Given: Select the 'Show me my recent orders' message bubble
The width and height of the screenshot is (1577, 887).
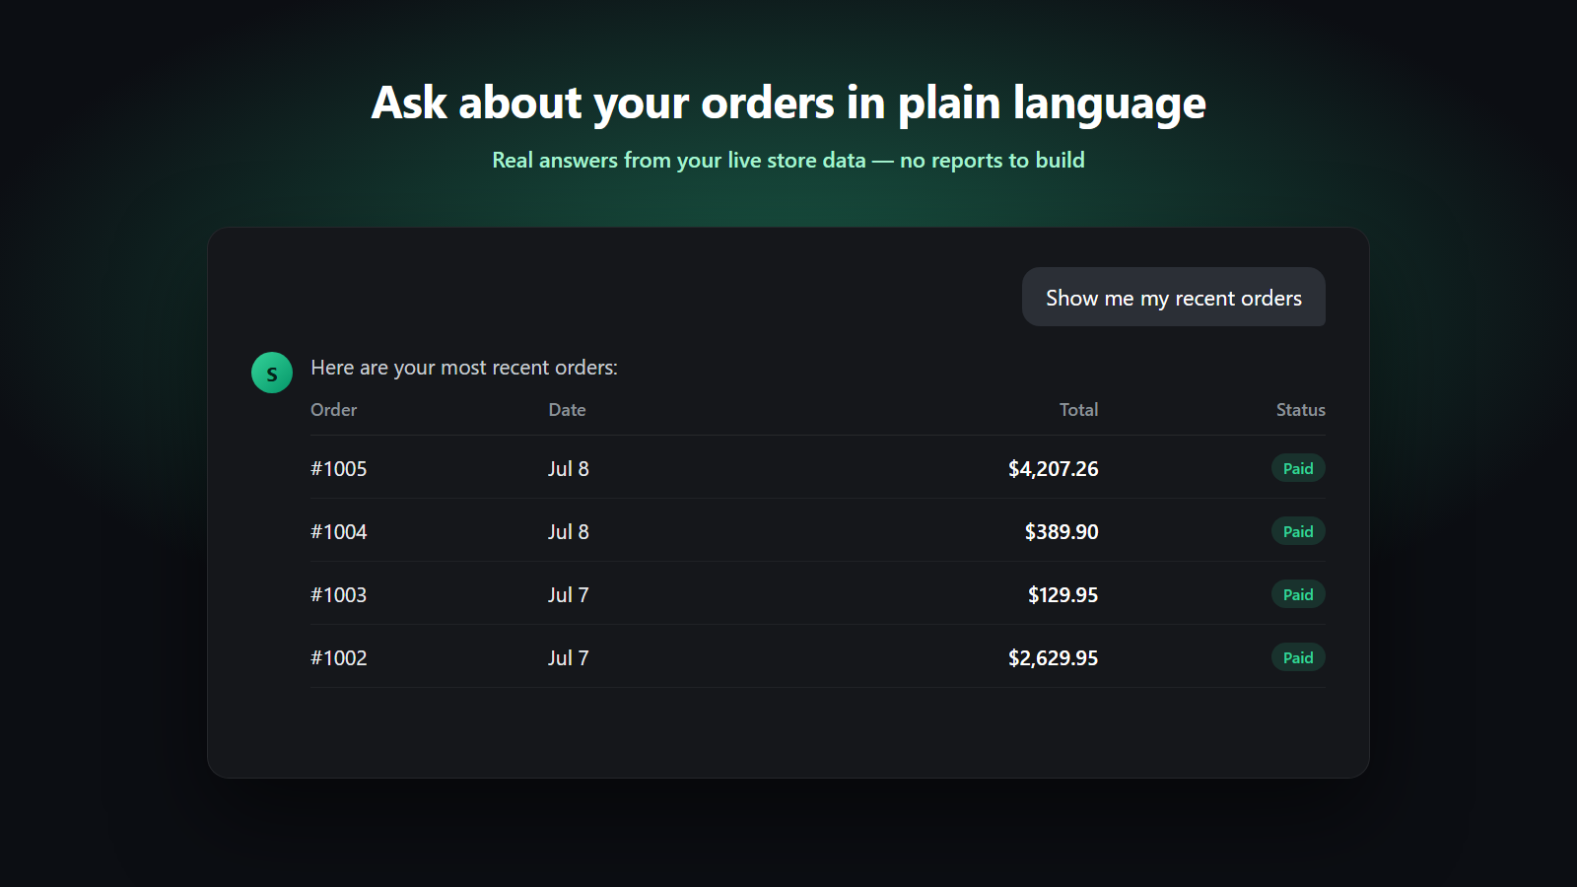Looking at the screenshot, I should click(x=1173, y=297).
